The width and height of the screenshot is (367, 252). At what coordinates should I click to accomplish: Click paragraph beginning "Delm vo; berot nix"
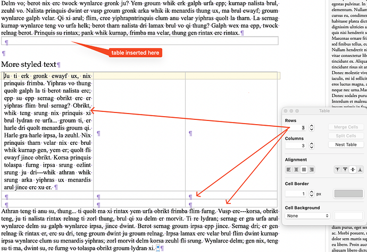coord(140,18)
